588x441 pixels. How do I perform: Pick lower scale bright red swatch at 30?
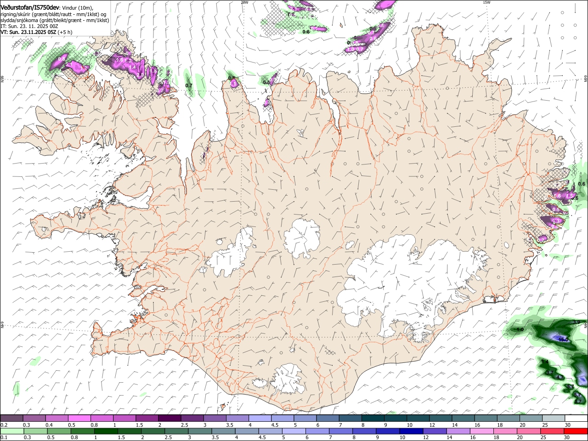click(x=576, y=431)
